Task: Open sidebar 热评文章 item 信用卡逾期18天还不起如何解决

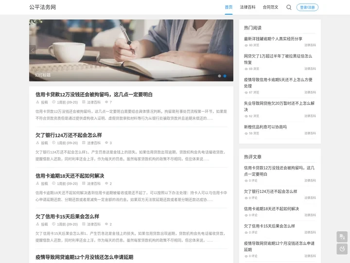Action: [x=271, y=209]
